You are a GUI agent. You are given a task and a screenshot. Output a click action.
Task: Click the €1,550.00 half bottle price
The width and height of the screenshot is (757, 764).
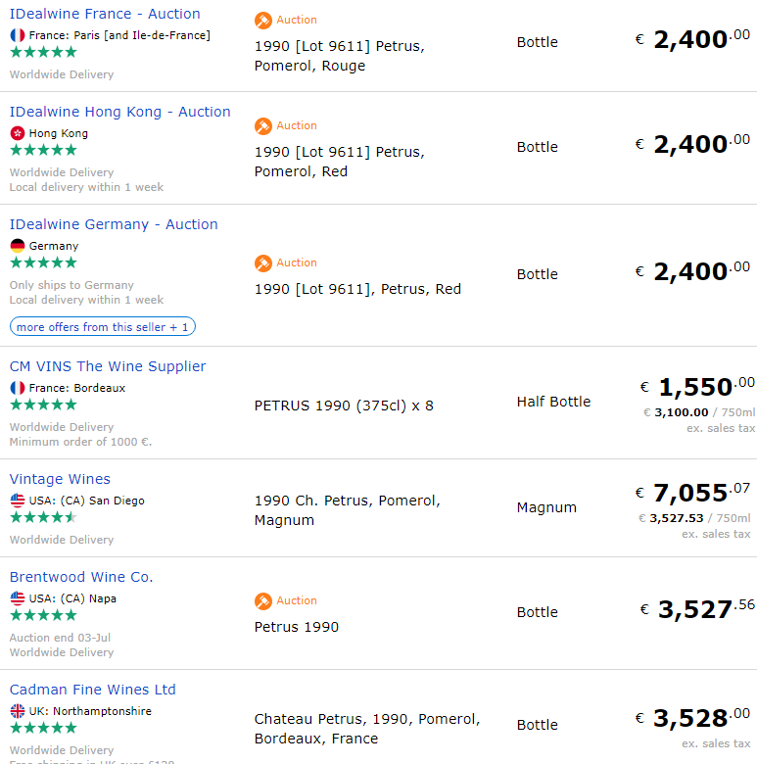[x=696, y=387]
